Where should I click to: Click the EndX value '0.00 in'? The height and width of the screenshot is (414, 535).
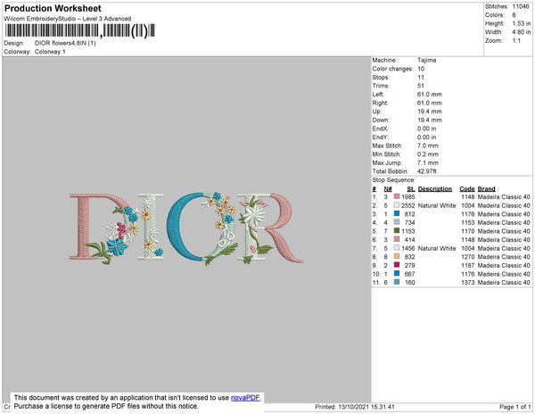pyautogui.click(x=427, y=128)
